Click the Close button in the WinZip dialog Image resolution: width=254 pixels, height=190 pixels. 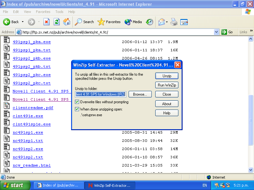click(167, 94)
